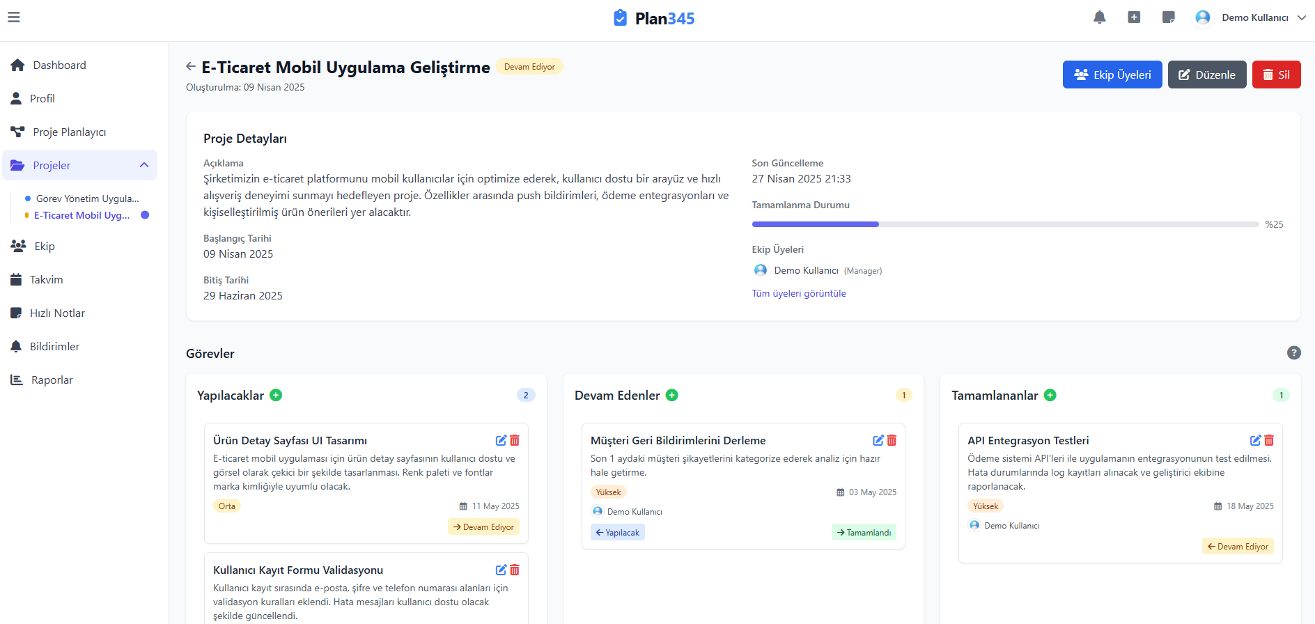This screenshot has height=624, width=1315.
Task: Click the Ekip Üyeleri button
Action: click(1112, 75)
